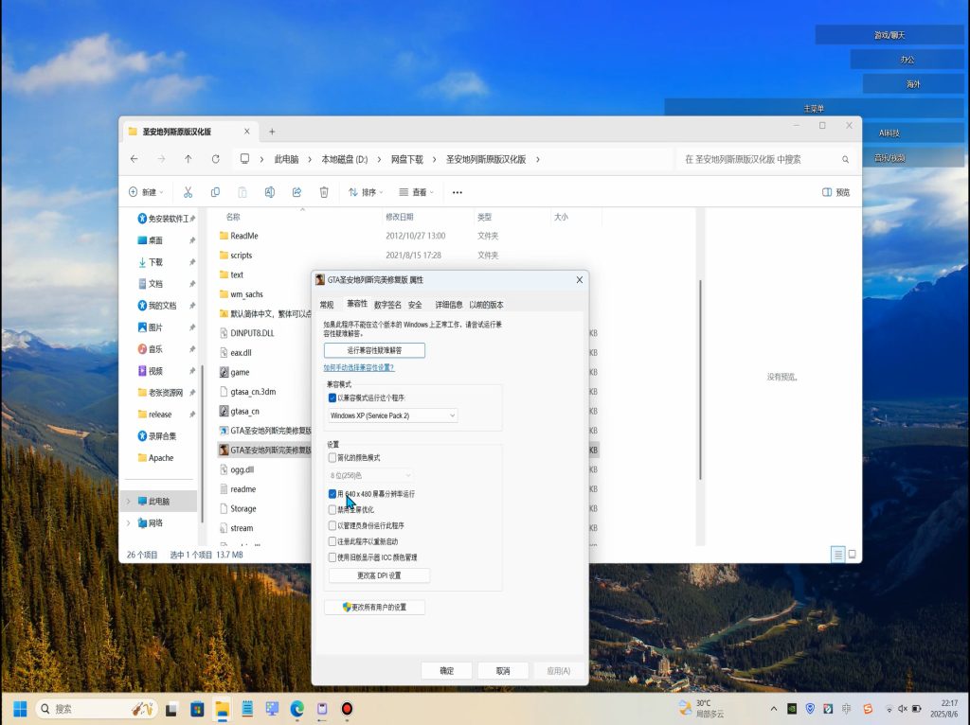The image size is (970, 725).
Task: Click the Rename icon in Explorer toolbar
Action: click(x=270, y=192)
